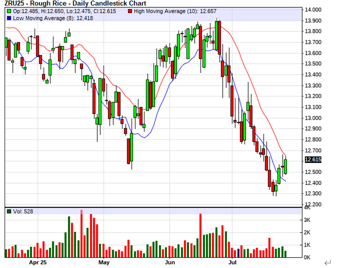
Task: Click the blue Low Moving Average legend square
Action: click(9, 18)
